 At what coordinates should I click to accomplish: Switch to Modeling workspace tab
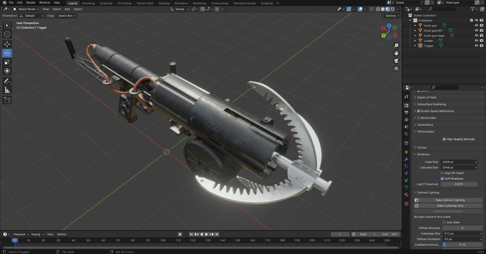click(88, 3)
